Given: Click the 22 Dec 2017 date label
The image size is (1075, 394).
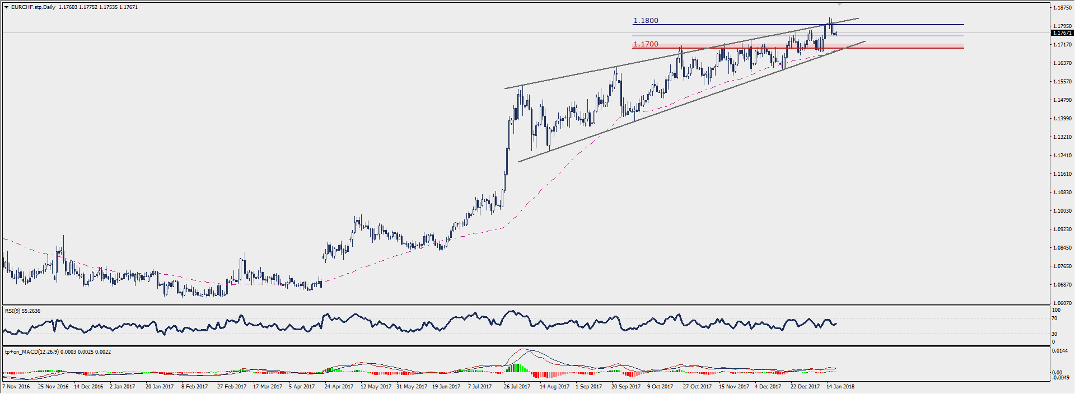Looking at the screenshot, I should (805, 387).
